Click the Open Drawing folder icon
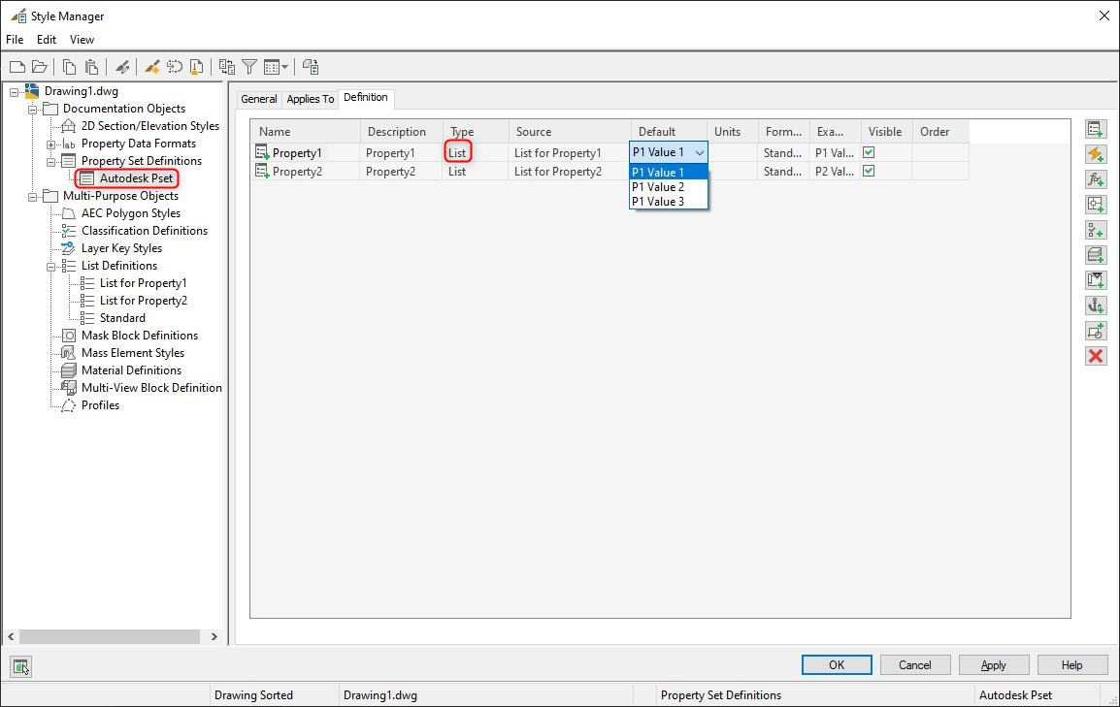1120x707 pixels. (40, 67)
